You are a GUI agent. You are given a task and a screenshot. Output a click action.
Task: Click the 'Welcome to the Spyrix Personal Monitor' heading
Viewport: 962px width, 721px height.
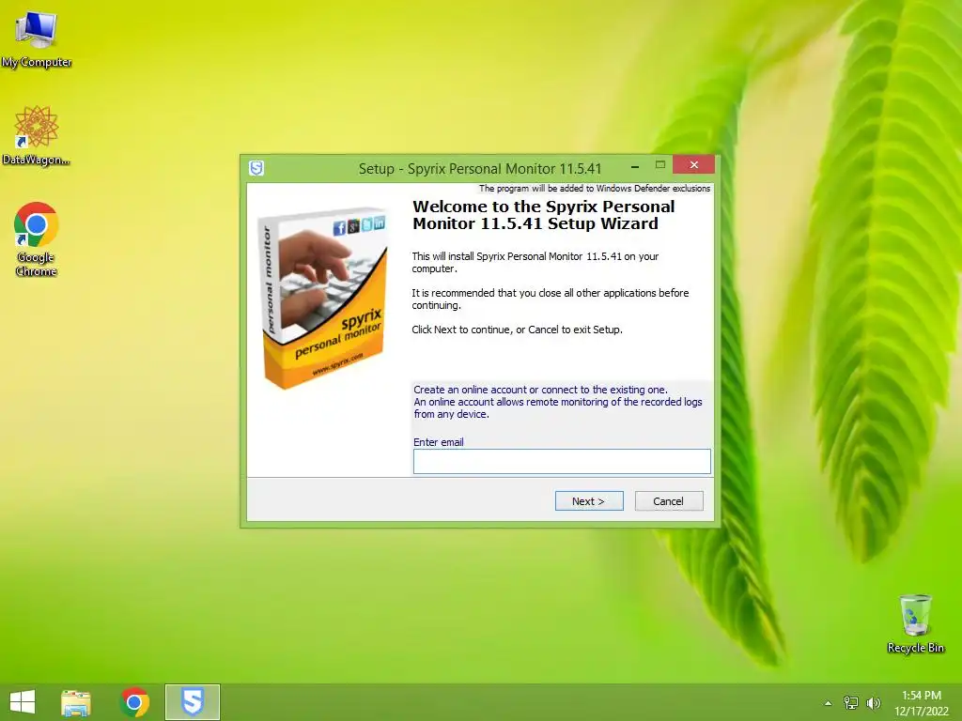pyautogui.click(x=544, y=215)
